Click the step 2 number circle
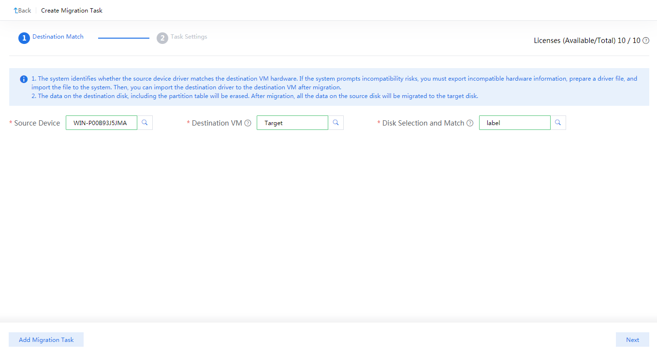 [162, 38]
